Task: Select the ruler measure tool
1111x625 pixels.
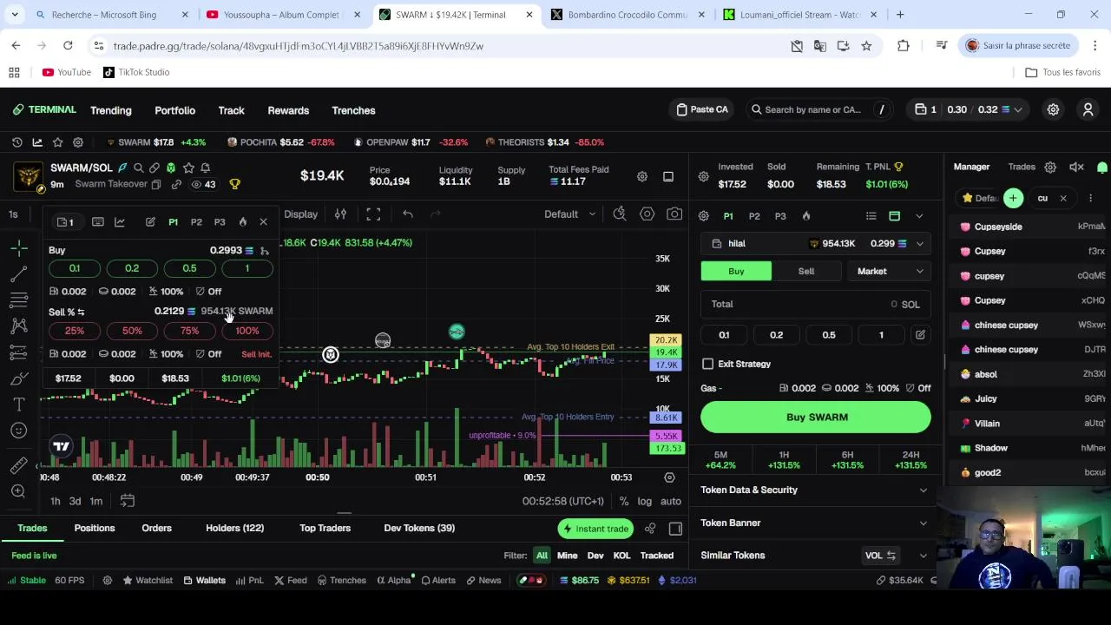Action: click(18, 466)
